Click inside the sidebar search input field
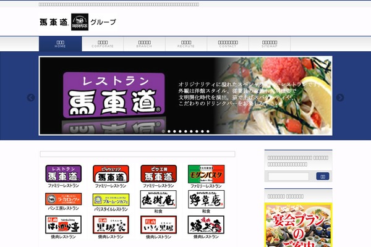371x247 pixels. (288, 177)
